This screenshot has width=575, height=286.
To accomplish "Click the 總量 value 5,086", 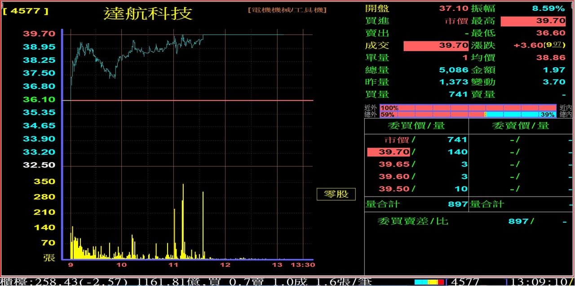I will (x=454, y=70).
